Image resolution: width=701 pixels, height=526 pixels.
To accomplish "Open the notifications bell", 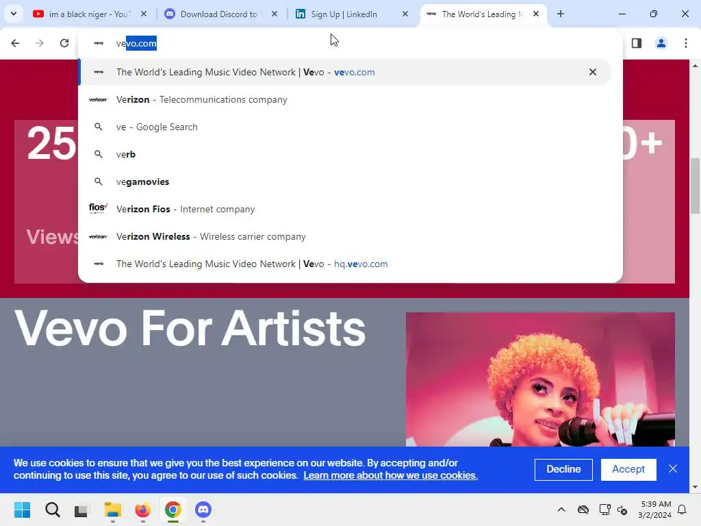I will [683, 510].
